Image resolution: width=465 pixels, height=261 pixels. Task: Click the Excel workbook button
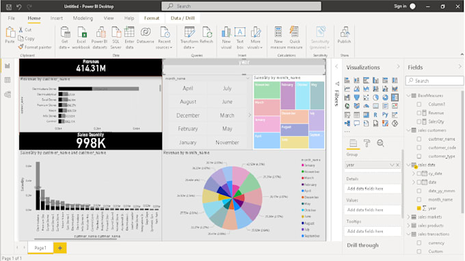[81, 38]
